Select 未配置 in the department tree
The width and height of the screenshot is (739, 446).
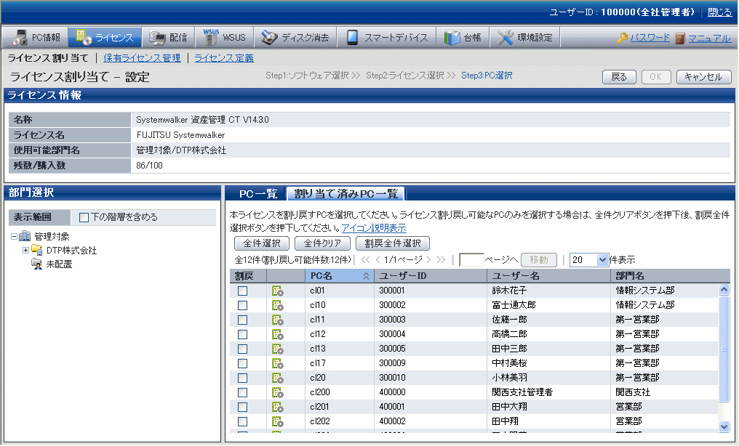(59, 264)
